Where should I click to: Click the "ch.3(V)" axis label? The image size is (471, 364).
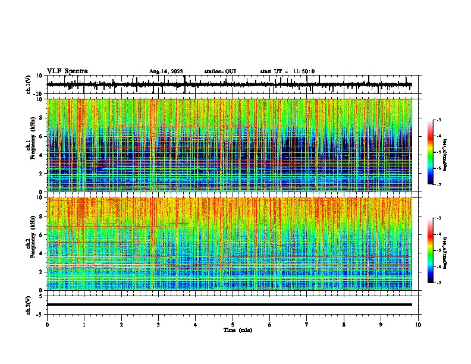(29, 305)
